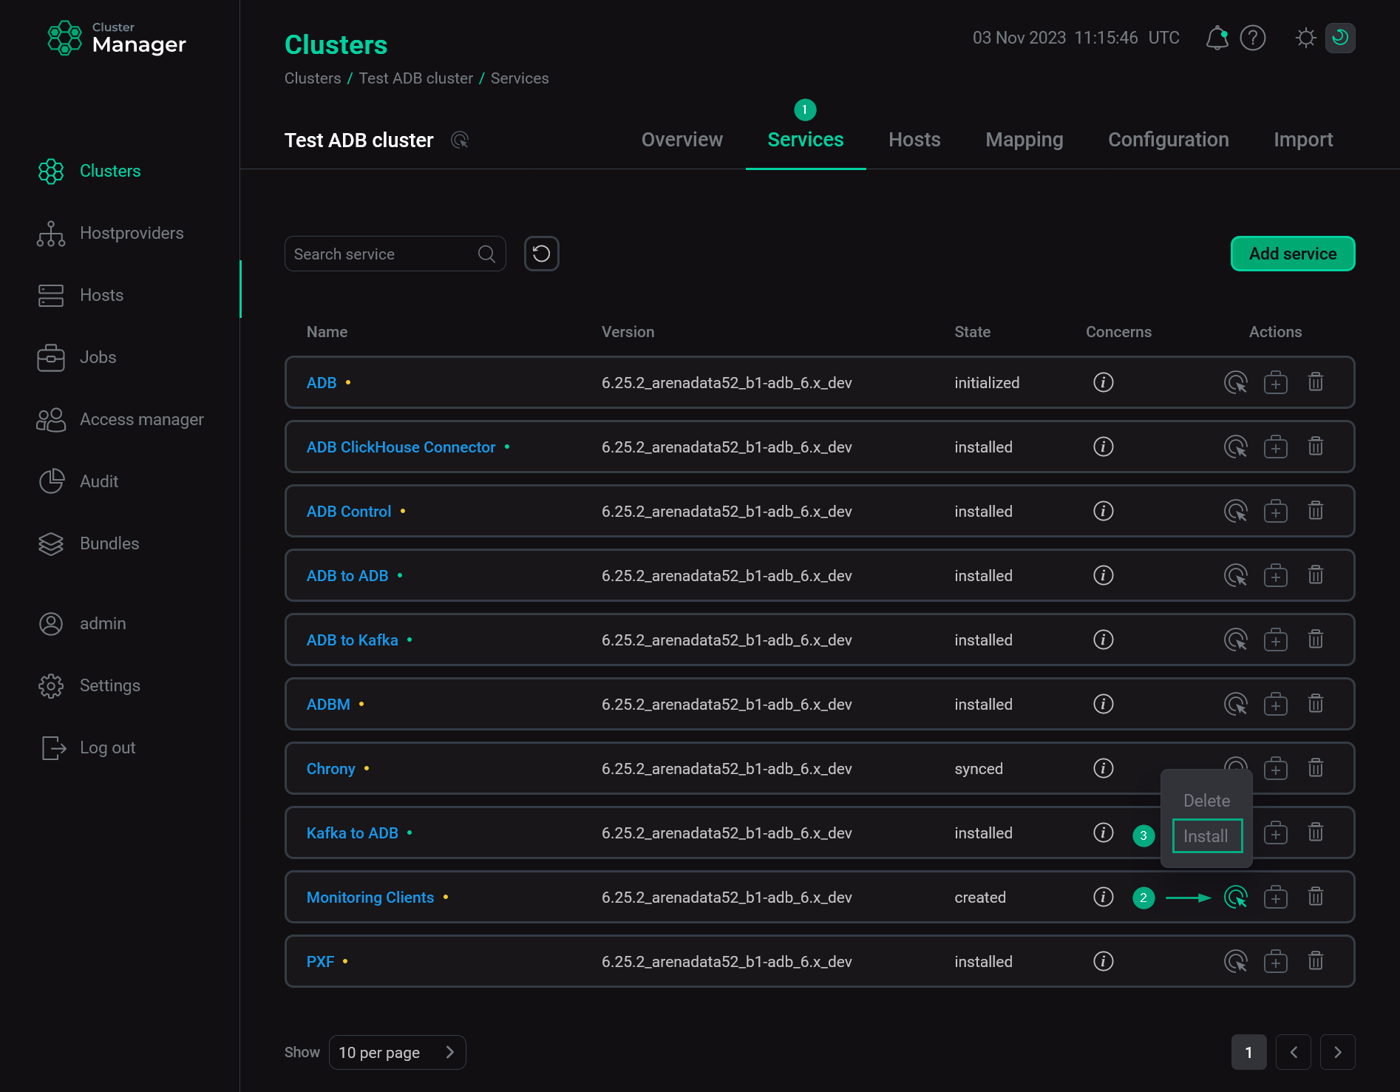The height and width of the screenshot is (1092, 1400).
Task: Delete PXF service via trash icon
Action: click(x=1316, y=961)
